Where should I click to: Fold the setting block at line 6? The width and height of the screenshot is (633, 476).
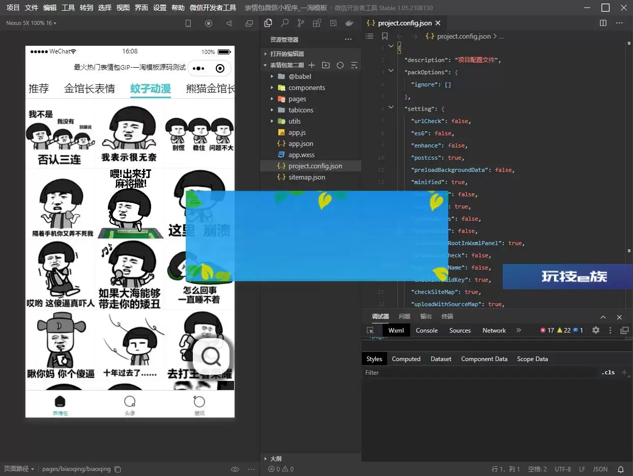(391, 107)
